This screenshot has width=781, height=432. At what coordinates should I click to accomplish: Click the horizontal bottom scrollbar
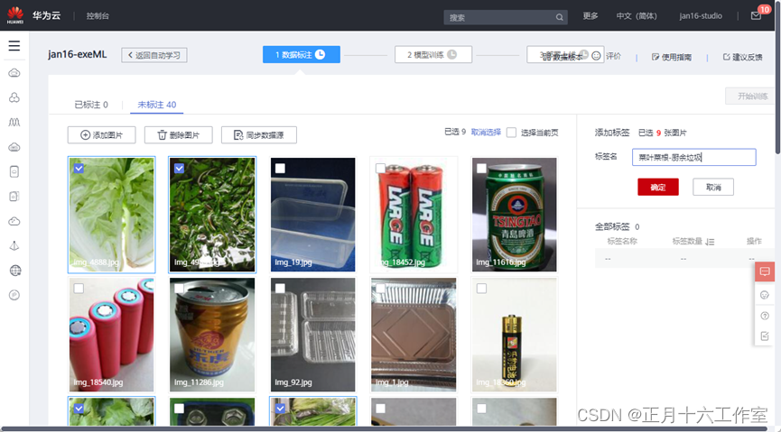pyautogui.click(x=384, y=428)
